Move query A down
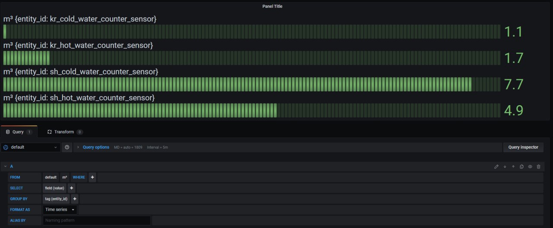The width and height of the screenshot is (553, 228). [x=505, y=166]
